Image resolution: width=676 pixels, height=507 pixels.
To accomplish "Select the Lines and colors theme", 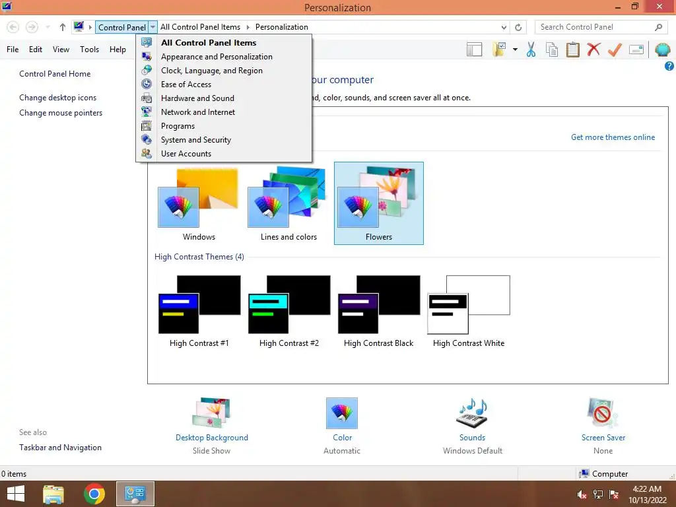I will tap(288, 203).
